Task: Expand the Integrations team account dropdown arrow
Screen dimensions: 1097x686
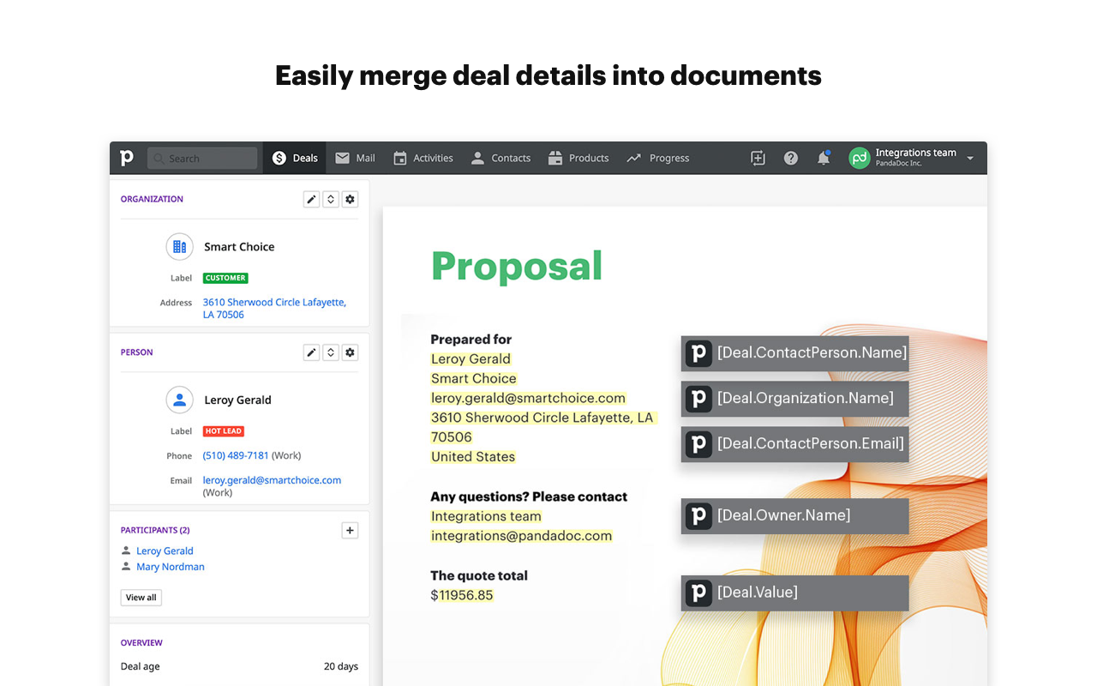Action: 970,159
